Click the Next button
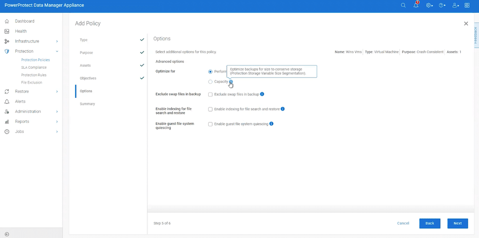Screen dimensions: 479x238 pyautogui.click(x=457, y=224)
